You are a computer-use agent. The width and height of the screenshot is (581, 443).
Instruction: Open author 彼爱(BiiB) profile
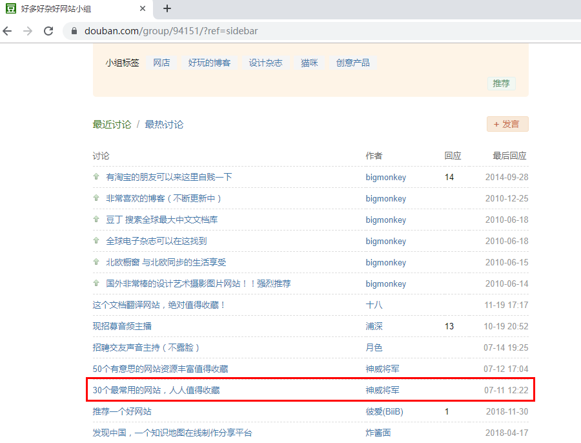coord(384,412)
